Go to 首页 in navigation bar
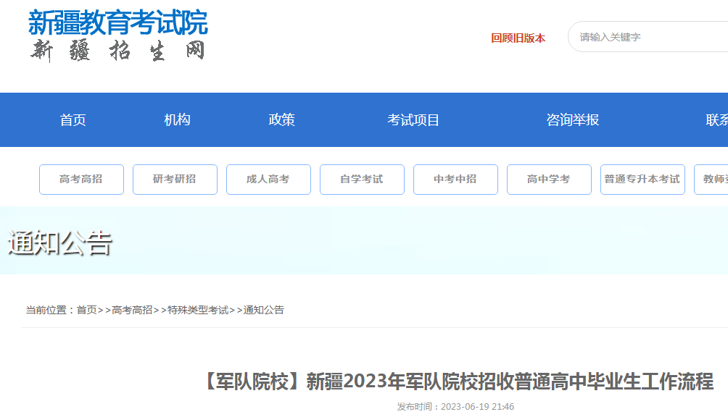The width and height of the screenshot is (728, 417). pyautogui.click(x=73, y=120)
